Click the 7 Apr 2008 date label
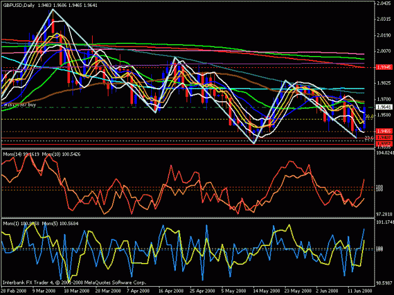394x295 pixels. point(138,291)
